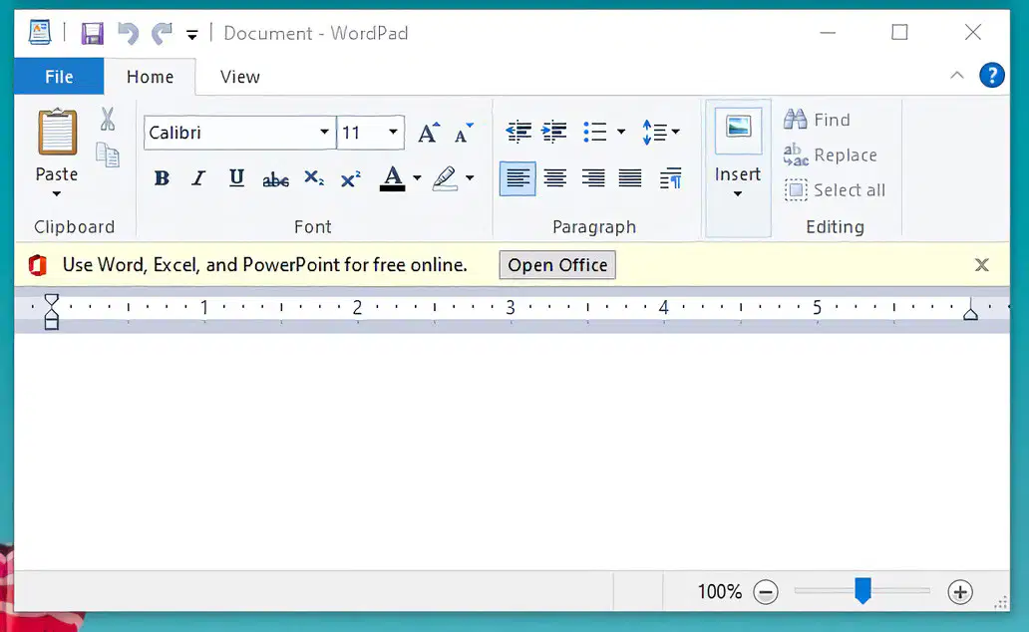
Task: Click the Open Office button
Action: click(557, 264)
